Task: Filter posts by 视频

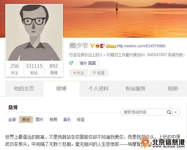Action: (53, 120)
